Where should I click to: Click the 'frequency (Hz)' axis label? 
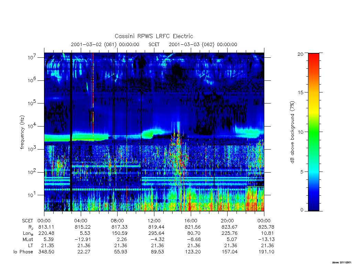click(22, 132)
